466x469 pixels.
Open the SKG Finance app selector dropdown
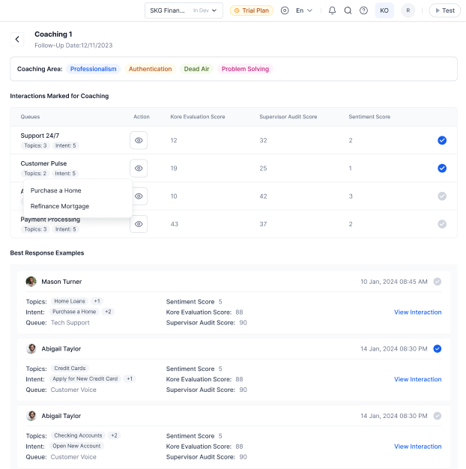point(184,10)
